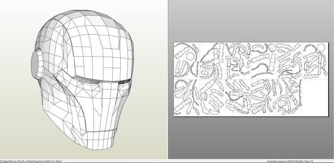Select the left eye slit of the helmet
The height and width of the screenshot is (163, 334).
point(89,80)
